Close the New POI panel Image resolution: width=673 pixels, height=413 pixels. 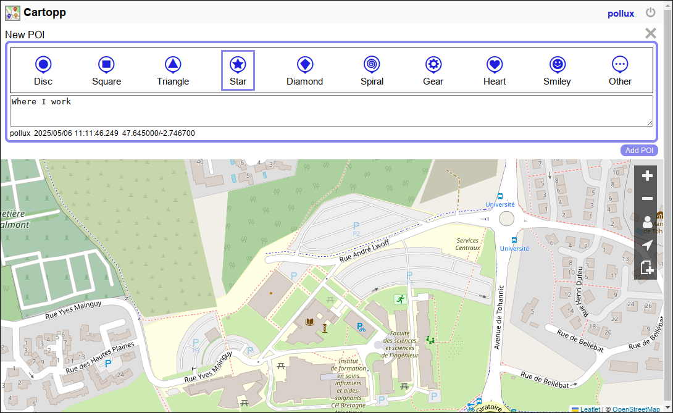650,33
